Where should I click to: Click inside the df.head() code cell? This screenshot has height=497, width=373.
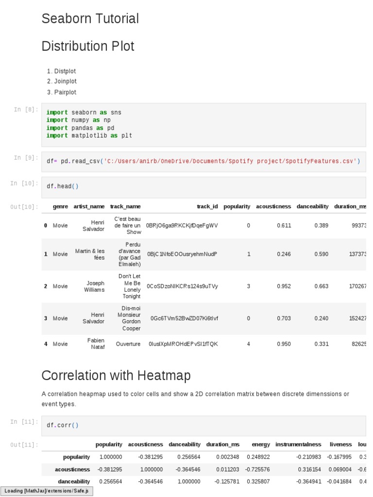click(203, 186)
